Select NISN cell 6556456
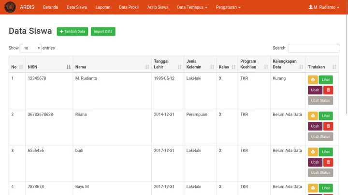 click(x=36, y=150)
